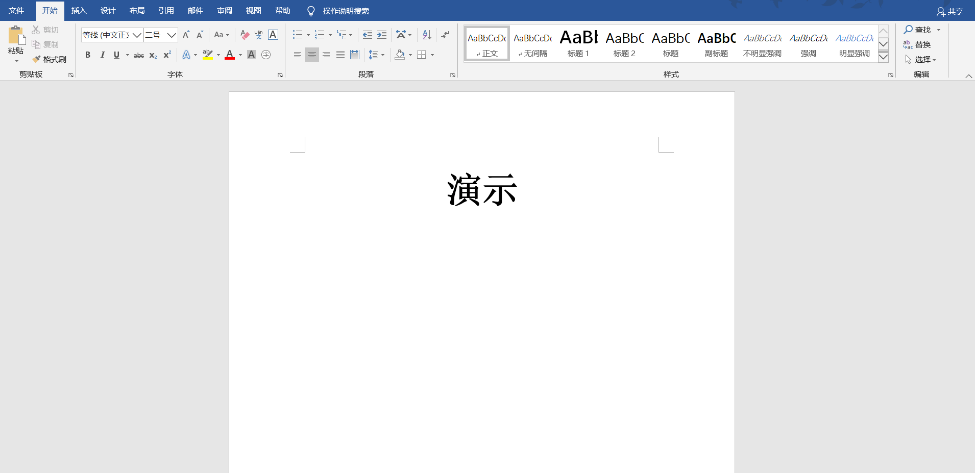
Task: Apply red font color
Action: tap(230, 55)
